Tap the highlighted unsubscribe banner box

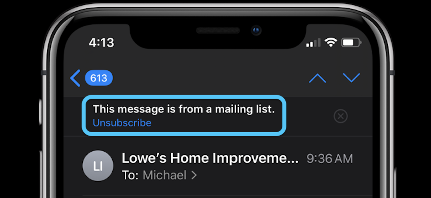pos(184,116)
